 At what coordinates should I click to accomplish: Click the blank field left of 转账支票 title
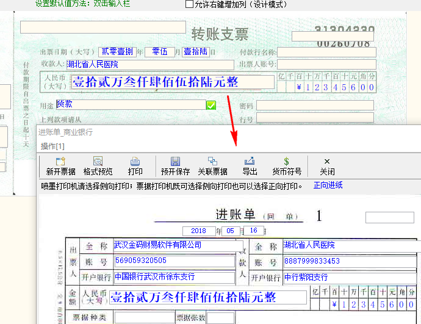click(x=103, y=27)
